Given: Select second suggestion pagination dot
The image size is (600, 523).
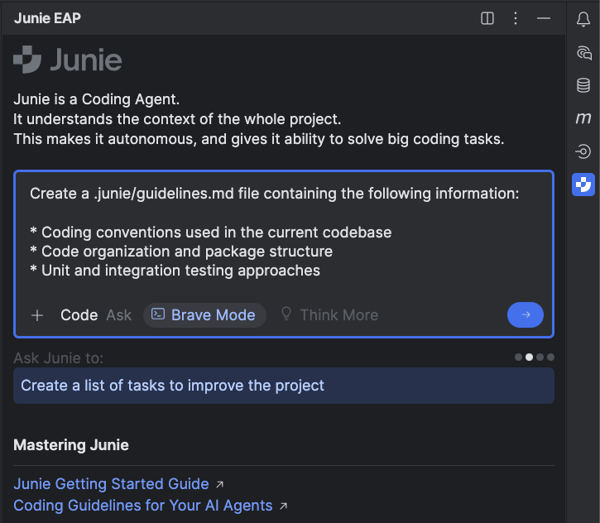Looking at the screenshot, I should coord(529,357).
